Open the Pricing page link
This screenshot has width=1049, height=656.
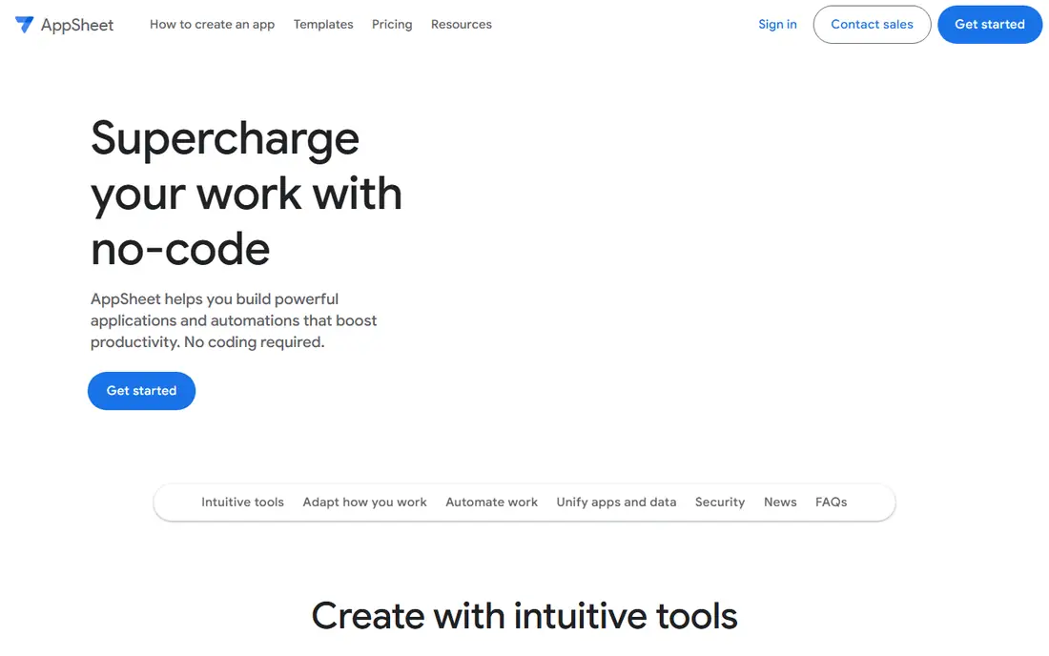click(x=392, y=25)
